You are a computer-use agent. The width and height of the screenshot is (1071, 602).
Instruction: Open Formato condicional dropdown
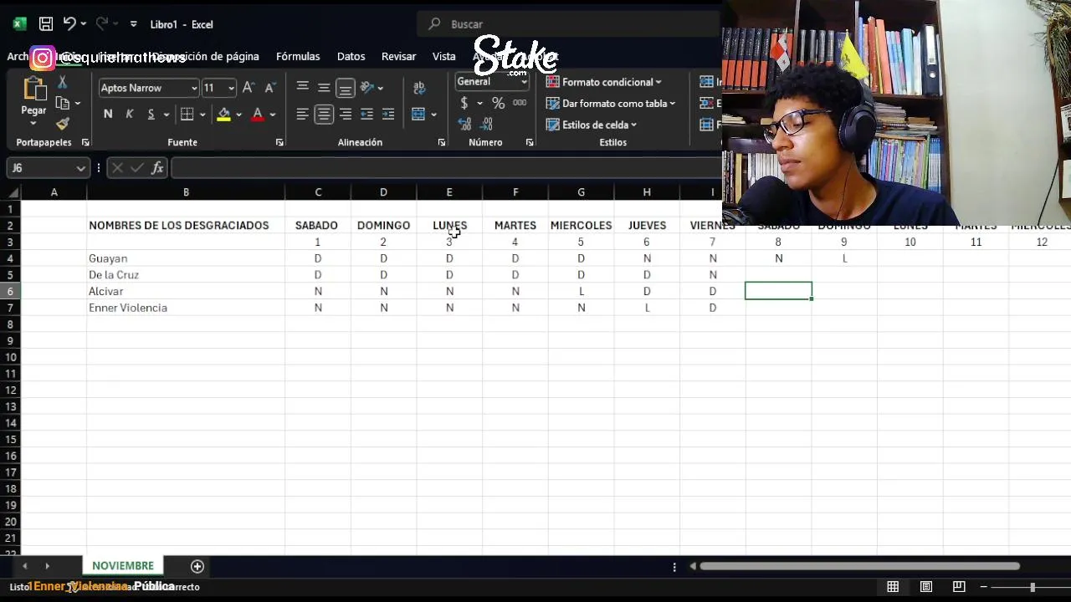[604, 82]
